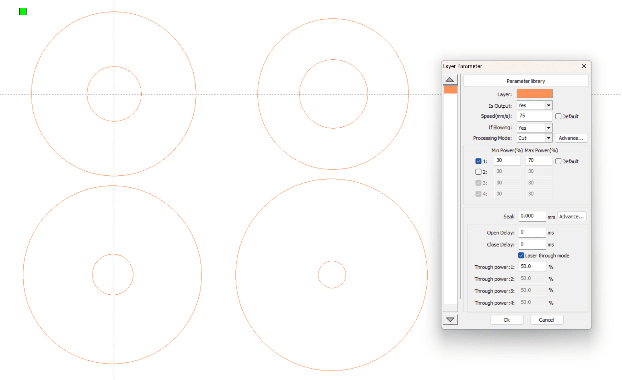Click Max Power field showing 70
The width and height of the screenshot is (622, 380).
pos(539,160)
